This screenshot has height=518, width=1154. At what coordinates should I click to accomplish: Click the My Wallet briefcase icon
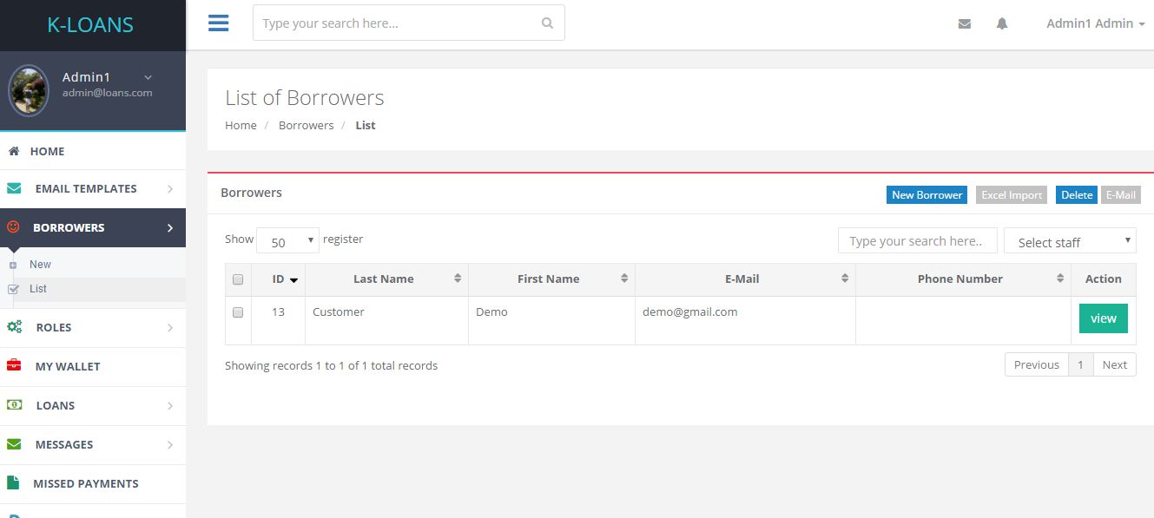(x=14, y=365)
